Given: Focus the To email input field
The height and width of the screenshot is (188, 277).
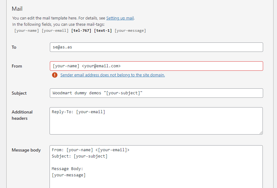Looking at the screenshot, I should (156, 47).
